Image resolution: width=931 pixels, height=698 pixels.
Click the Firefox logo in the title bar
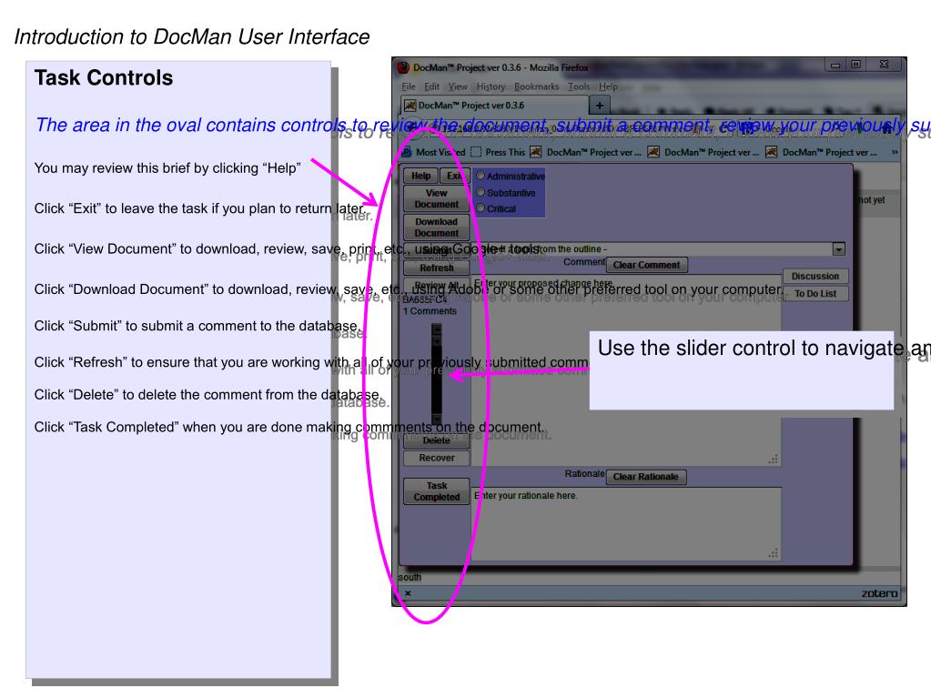tap(404, 67)
